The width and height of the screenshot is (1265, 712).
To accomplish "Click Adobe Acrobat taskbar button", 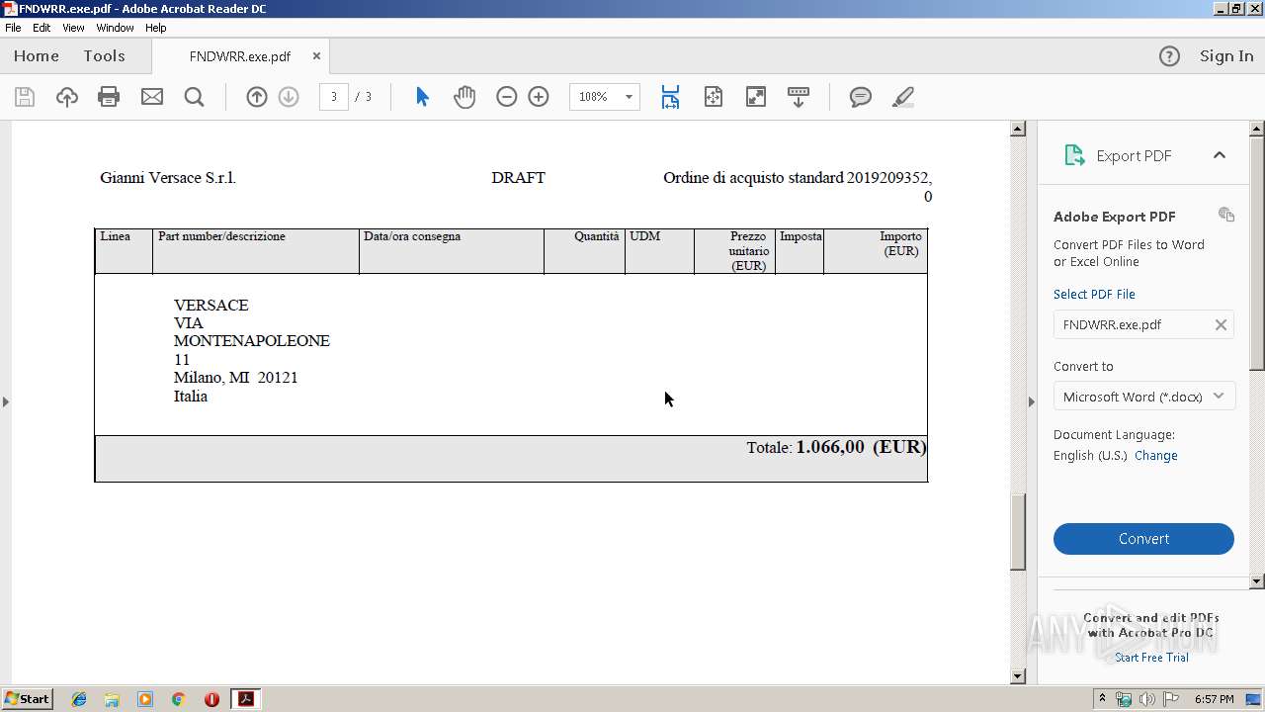I will click(x=245, y=699).
